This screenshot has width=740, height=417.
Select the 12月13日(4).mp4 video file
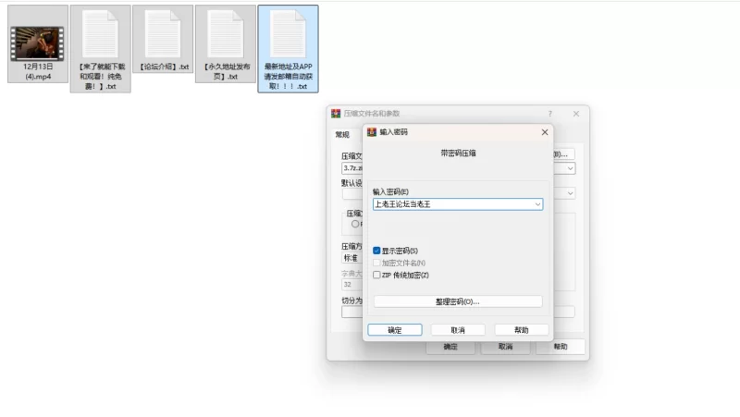point(38,43)
